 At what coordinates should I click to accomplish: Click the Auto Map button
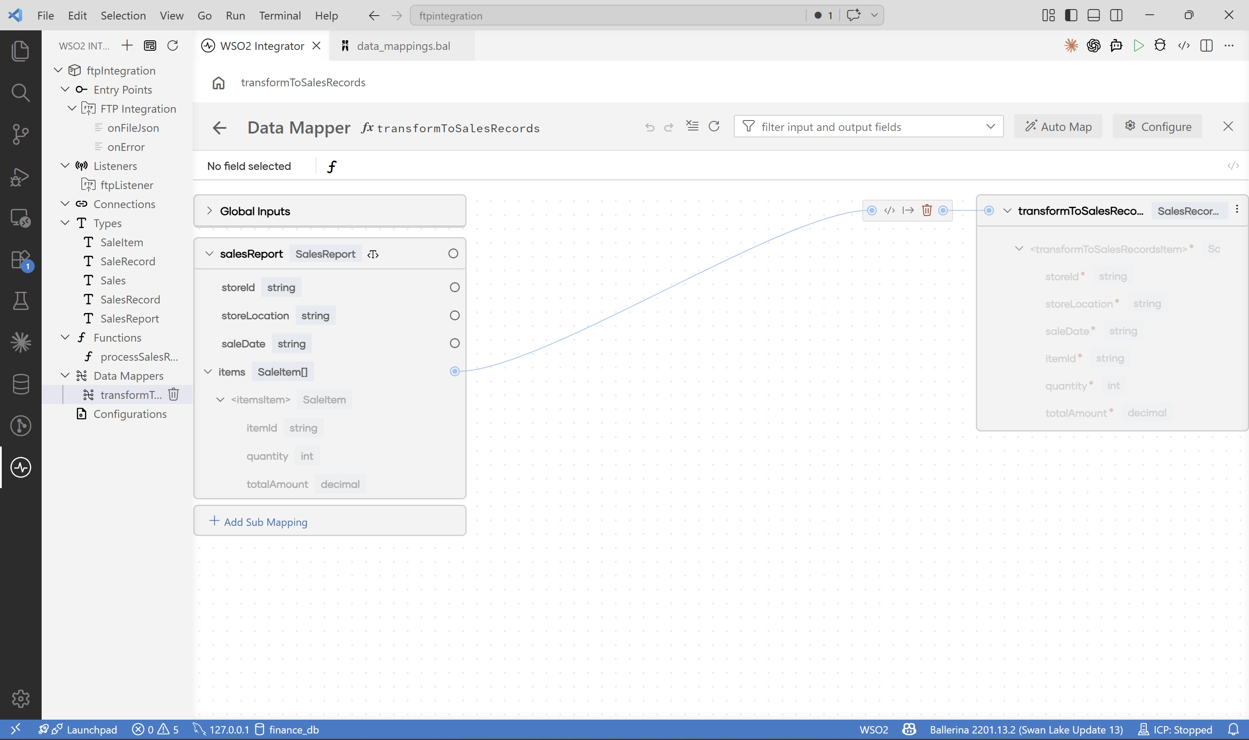(1058, 126)
